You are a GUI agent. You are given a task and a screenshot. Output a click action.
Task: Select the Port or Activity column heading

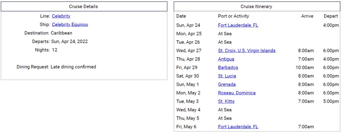coord(233,16)
